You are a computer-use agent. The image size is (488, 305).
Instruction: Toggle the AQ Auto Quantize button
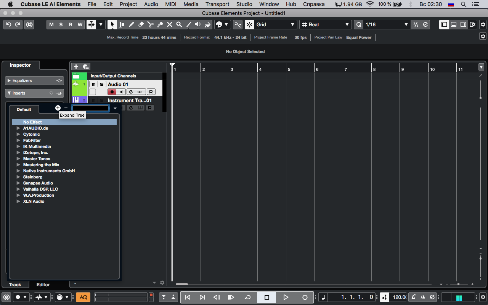coord(83,297)
